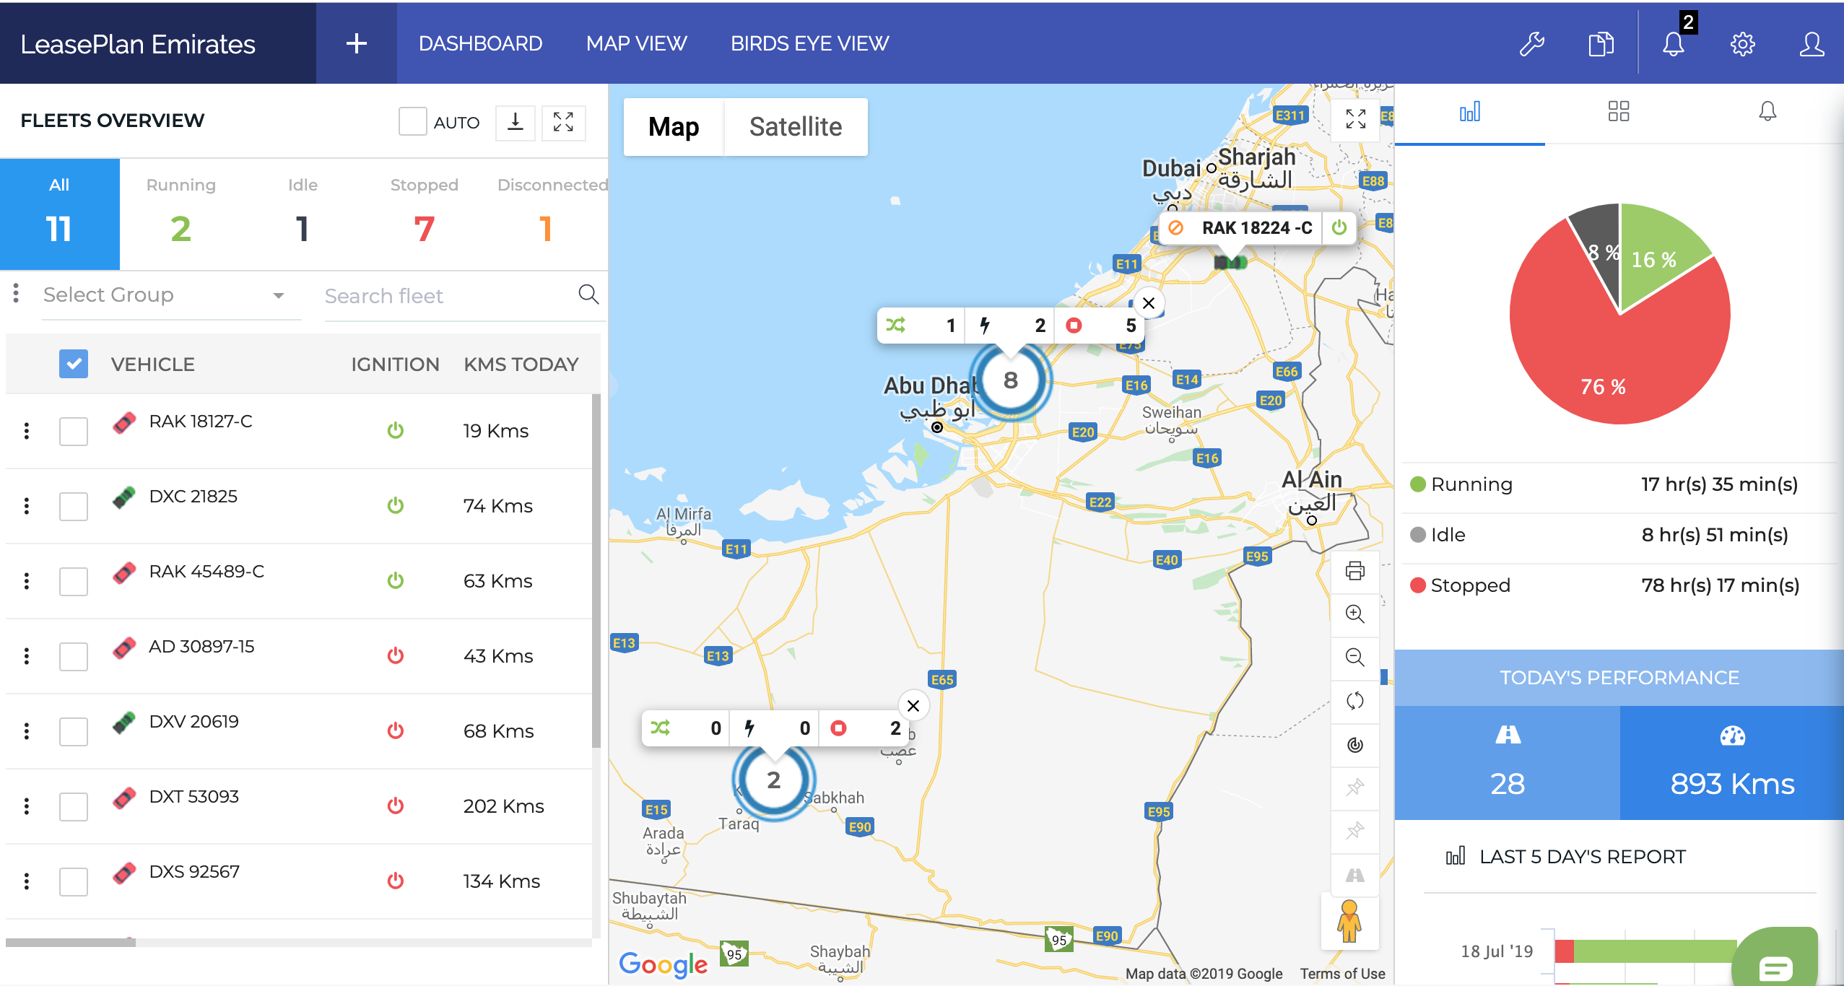Image resolution: width=1844 pixels, height=986 pixels.
Task: Zoom in on the map
Action: pos(1355,614)
